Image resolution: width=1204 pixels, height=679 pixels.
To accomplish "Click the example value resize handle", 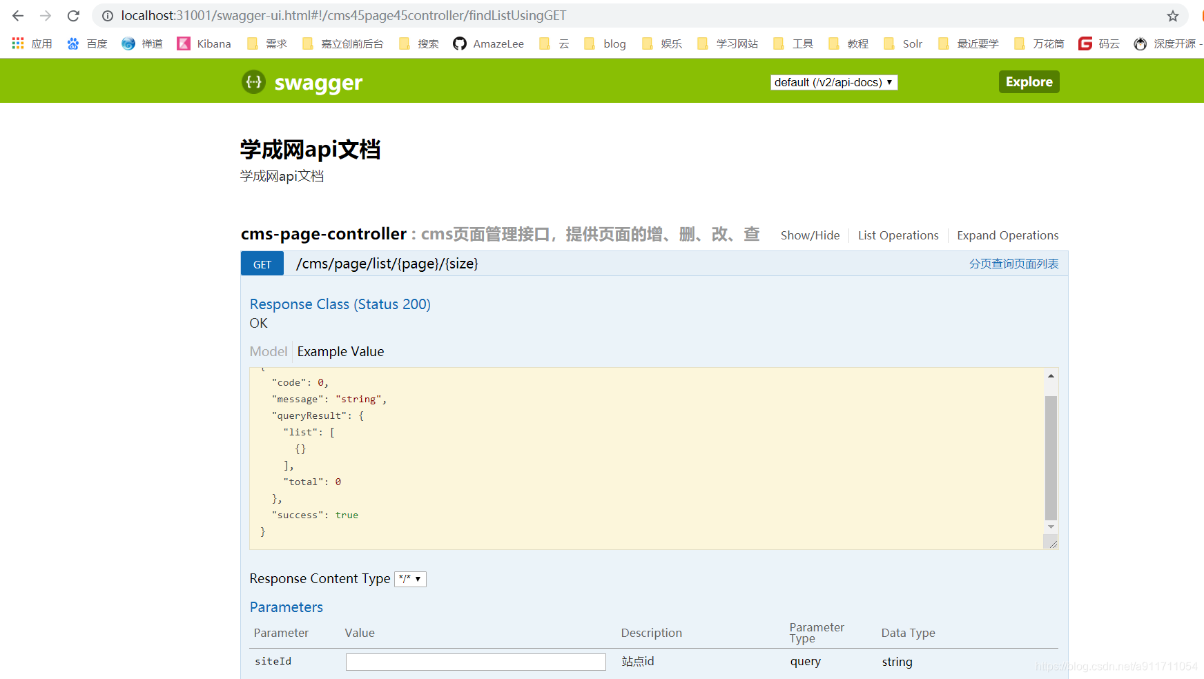I will pos(1051,542).
